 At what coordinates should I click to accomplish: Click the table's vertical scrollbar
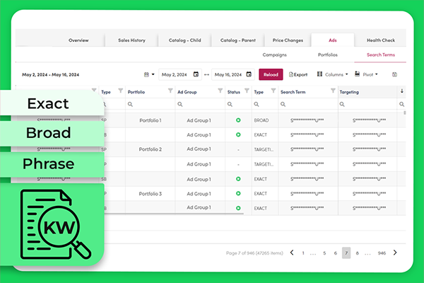(404, 112)
